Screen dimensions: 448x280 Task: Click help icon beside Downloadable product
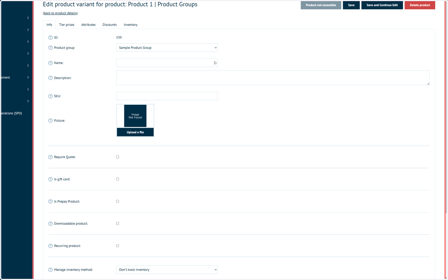pos(50,224)
